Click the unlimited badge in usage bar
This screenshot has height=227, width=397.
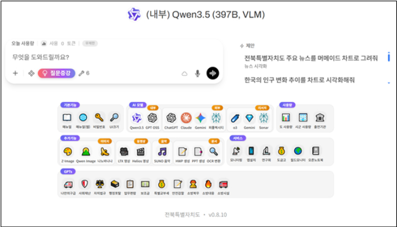pos(90,44)
